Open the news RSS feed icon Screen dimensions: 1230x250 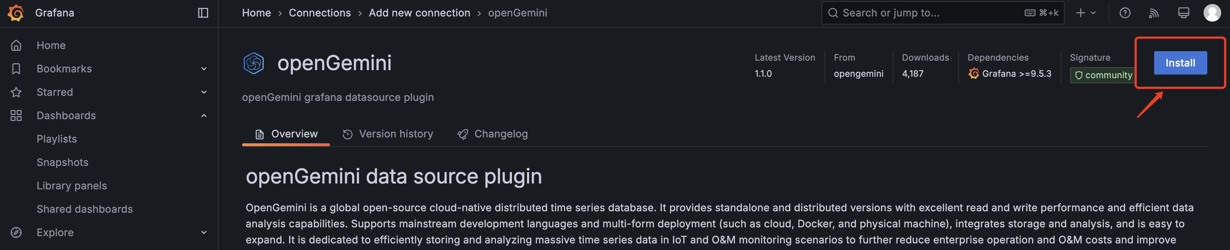[1154, 13]
